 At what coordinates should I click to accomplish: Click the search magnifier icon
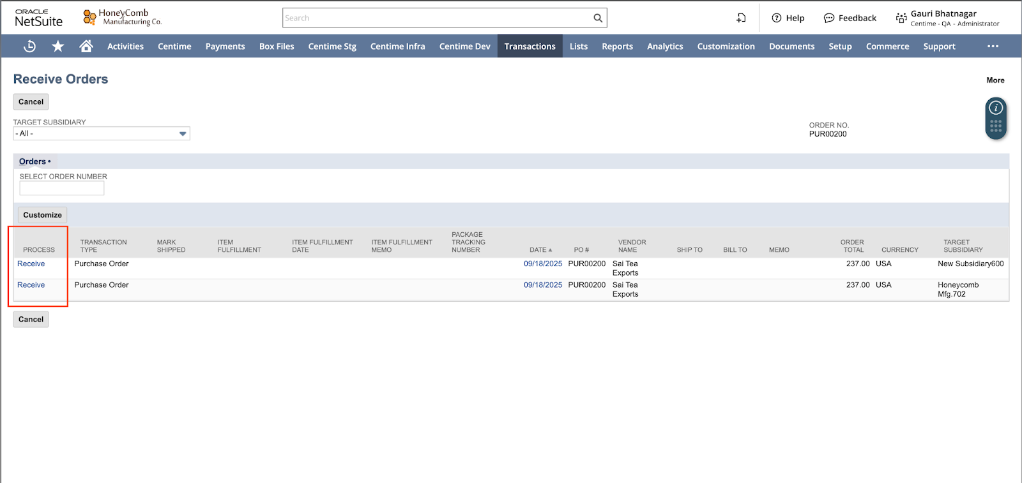point(598,18)
